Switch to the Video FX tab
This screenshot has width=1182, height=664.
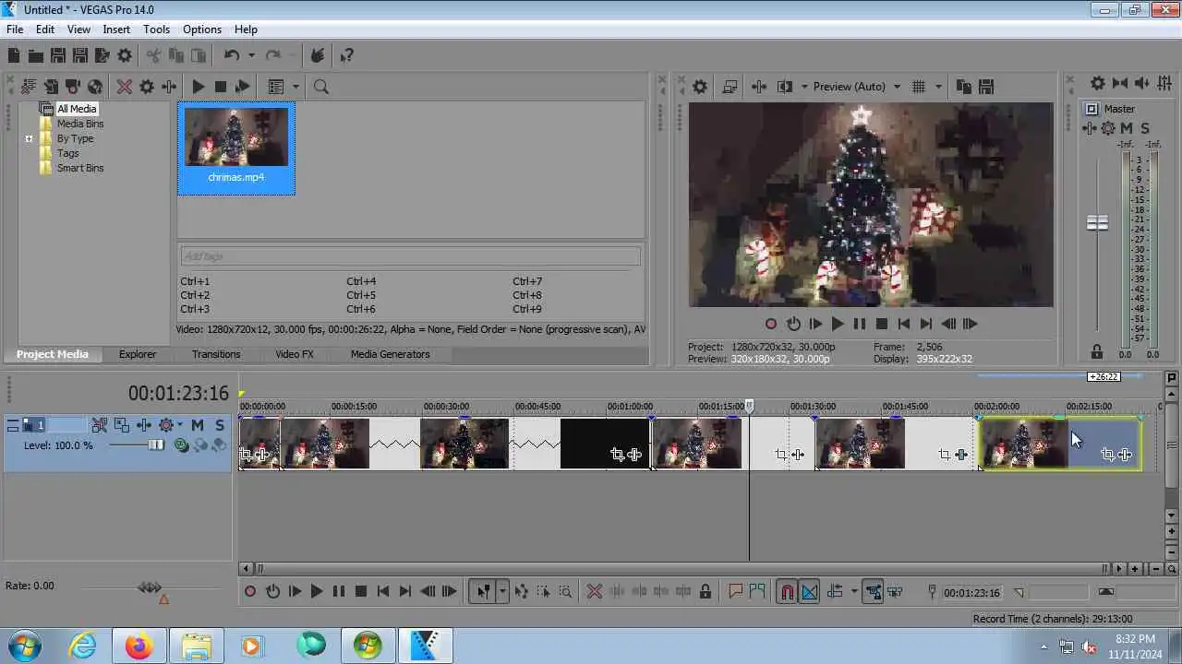tap(295, 354)
